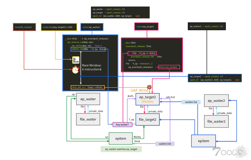Click the ep_waiter watches ep_target caption
The image size is (251, 160).
tap(121, 149)
